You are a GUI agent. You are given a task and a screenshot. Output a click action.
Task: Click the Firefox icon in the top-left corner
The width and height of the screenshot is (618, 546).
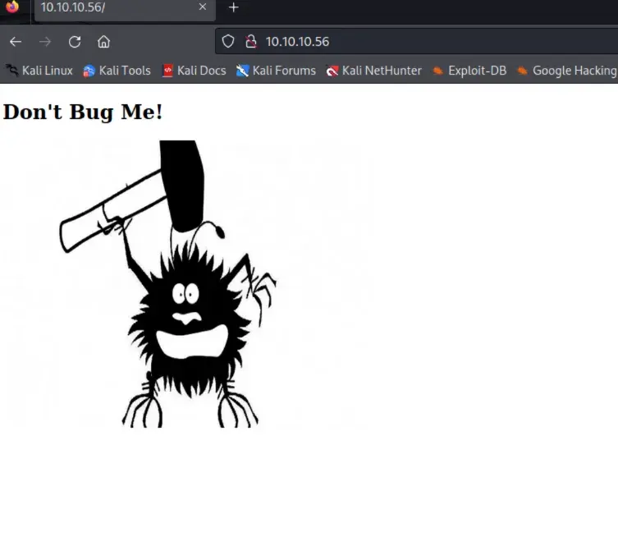[12, 7]
